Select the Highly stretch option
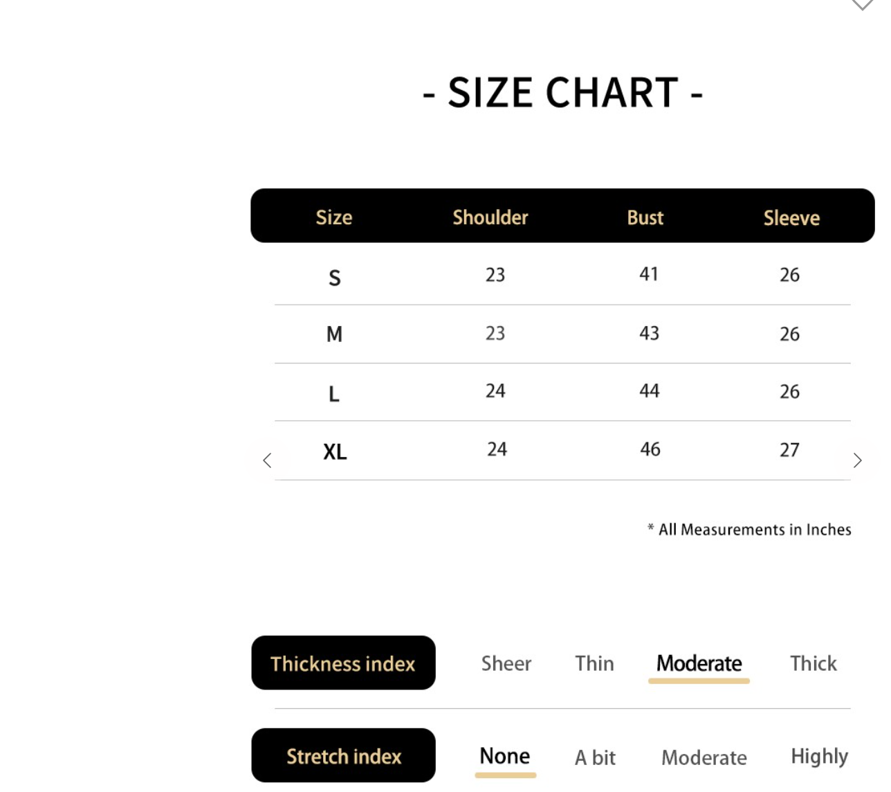 coord(819,756)
